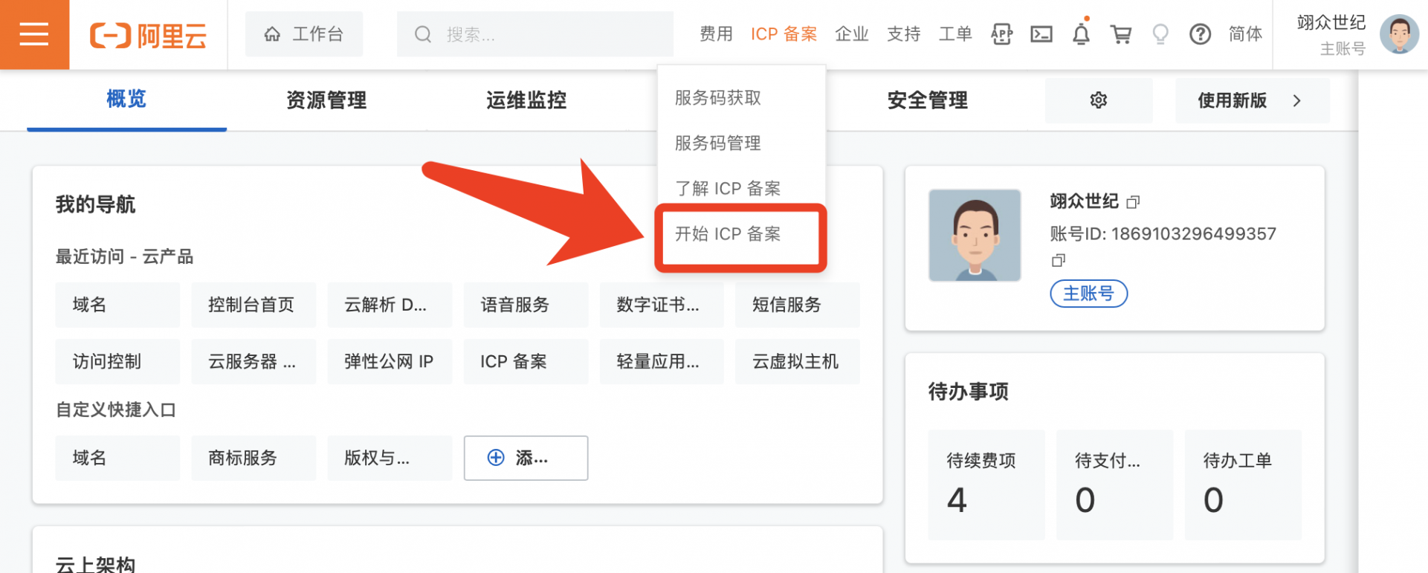Click the APP download icon
Screen dimensions: 1428x573
pos(1002,34)
